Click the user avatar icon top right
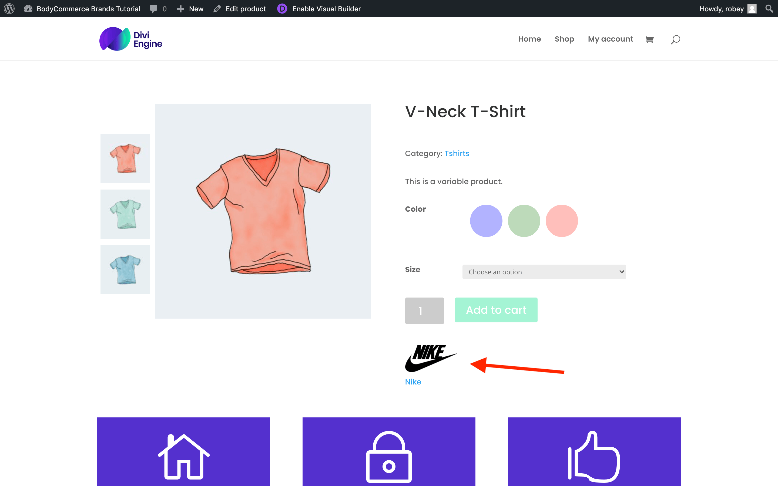The width and height of the screenshot is (778, 486). (x=753, y=8)
